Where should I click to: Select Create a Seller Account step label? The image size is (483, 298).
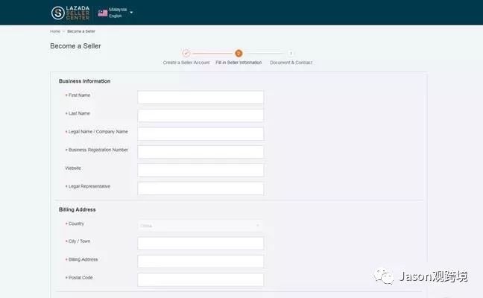pyautogui.click(x=186, y=63)
